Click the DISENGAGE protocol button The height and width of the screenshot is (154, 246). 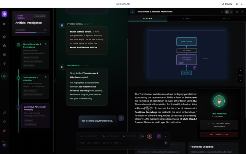40,16
